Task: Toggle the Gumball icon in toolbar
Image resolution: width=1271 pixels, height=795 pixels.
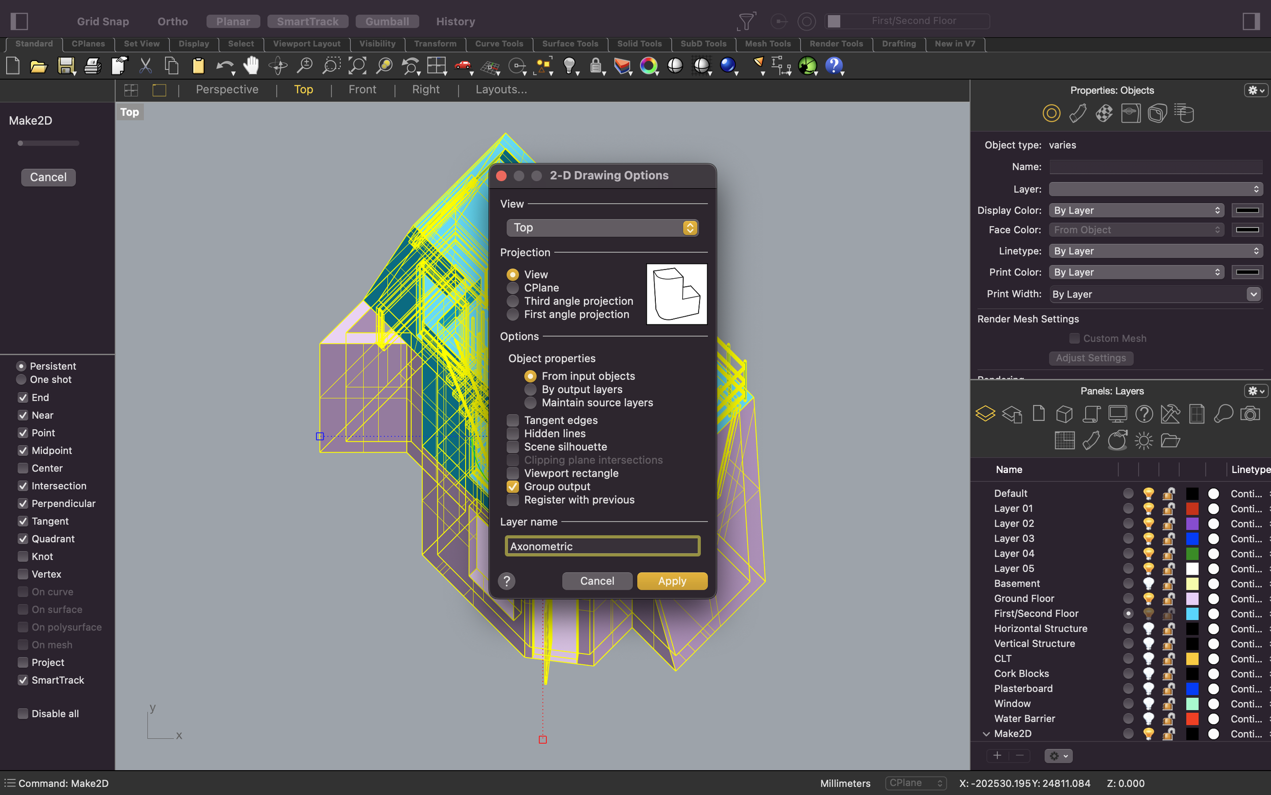Action: click(385, 20)
